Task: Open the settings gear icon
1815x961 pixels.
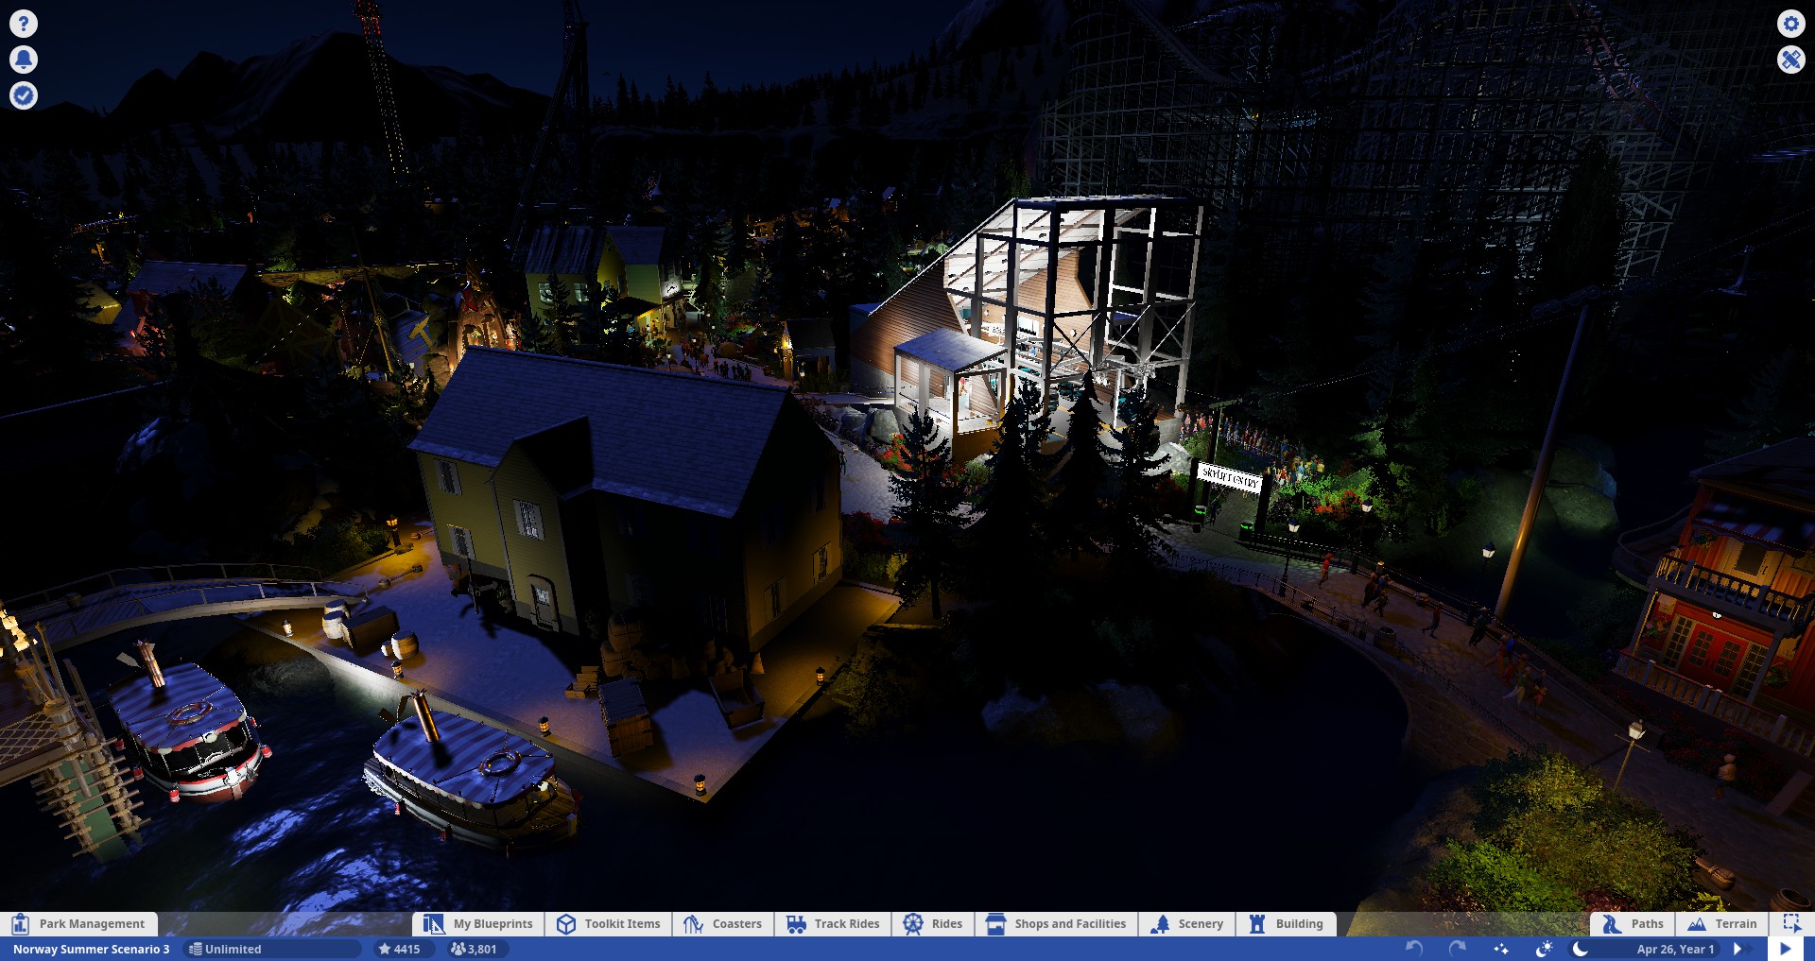Action: (x=1790, y=24)
